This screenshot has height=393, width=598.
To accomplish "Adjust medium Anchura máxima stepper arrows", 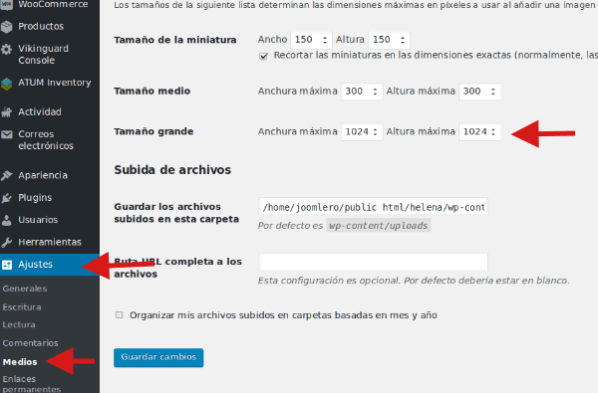I will (x=376, y=92).
